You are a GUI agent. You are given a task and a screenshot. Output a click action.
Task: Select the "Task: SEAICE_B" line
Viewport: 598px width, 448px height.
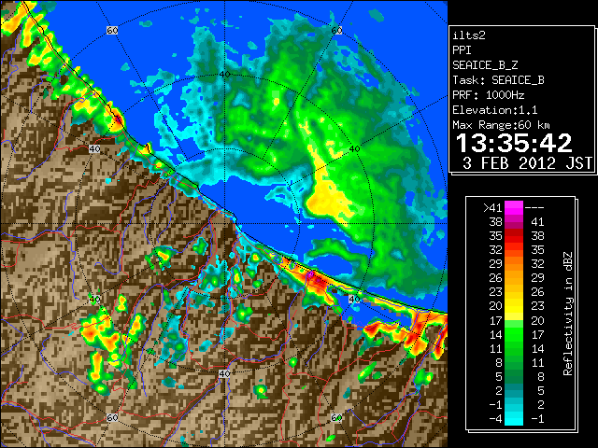[x=498, y=80]
